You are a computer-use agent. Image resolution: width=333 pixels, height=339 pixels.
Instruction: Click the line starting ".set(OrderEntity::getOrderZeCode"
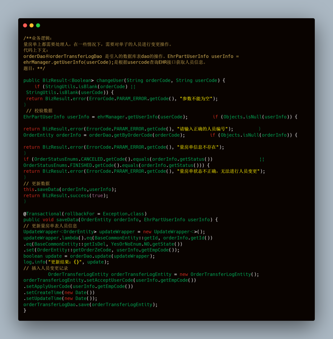click(x=101, y=250)
